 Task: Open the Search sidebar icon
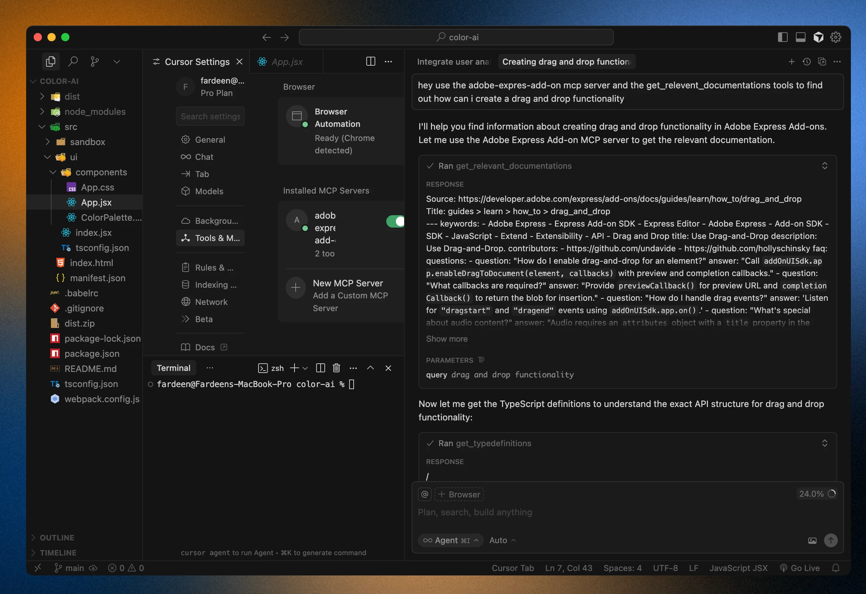click(73, 61)
